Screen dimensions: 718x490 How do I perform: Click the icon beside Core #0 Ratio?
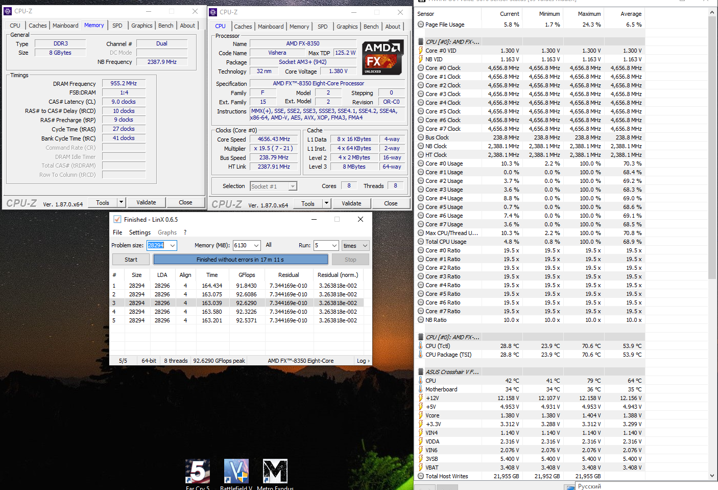[421, 250]
